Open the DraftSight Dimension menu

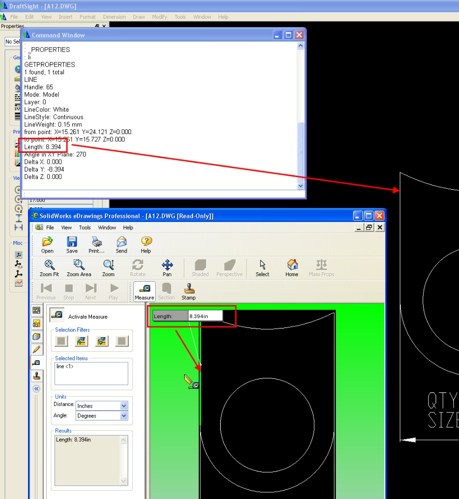pos(114,17)
